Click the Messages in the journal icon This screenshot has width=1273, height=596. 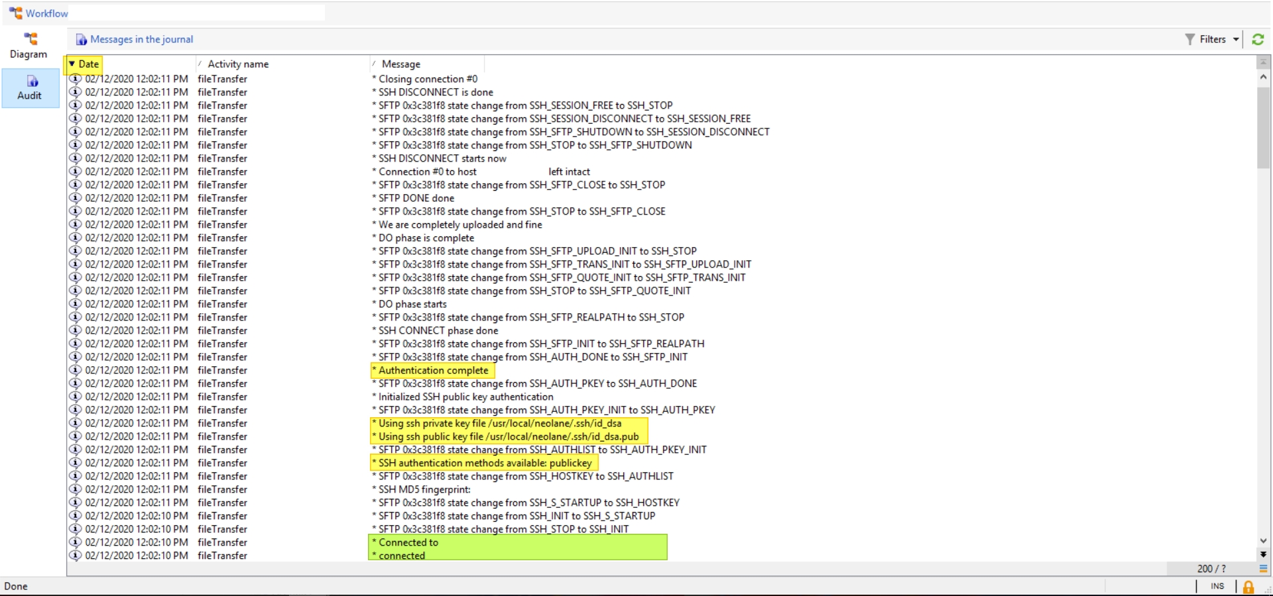coord(82,40)
